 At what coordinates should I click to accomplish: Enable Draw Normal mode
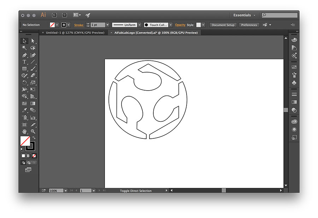pos(24,162)
